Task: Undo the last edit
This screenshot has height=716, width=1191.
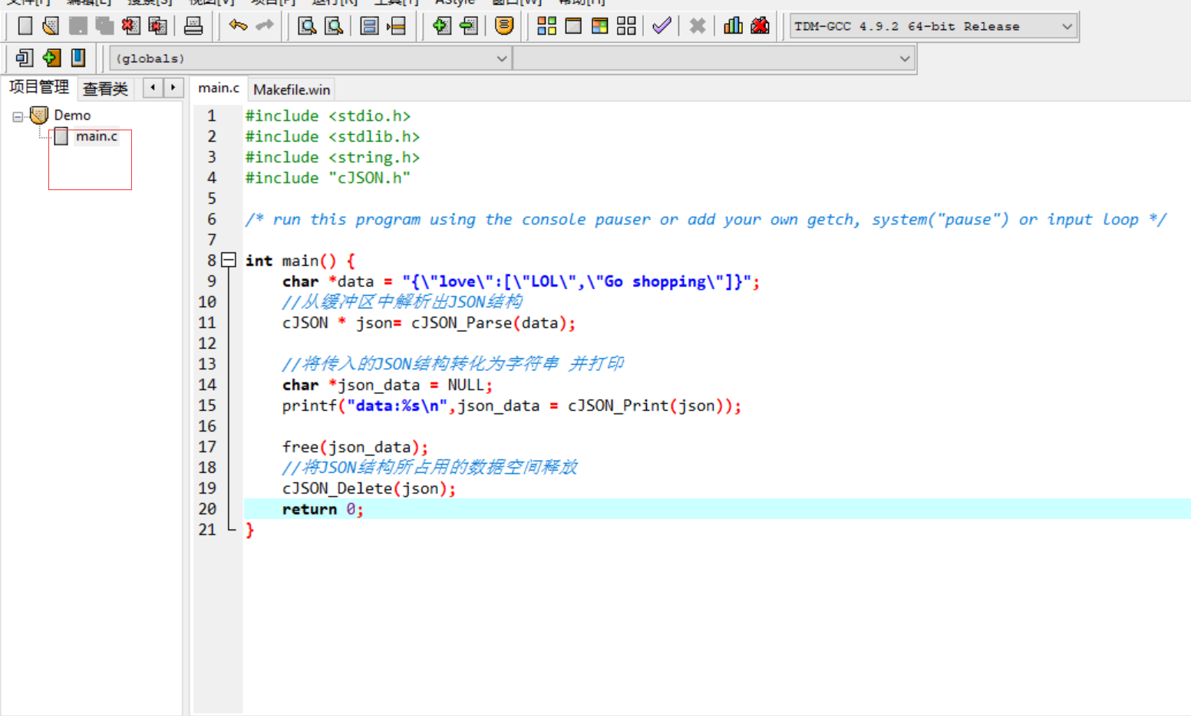Action: [238, 25]
